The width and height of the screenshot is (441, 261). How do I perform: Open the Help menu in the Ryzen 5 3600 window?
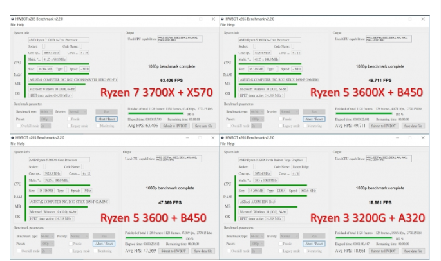point(21,144)
